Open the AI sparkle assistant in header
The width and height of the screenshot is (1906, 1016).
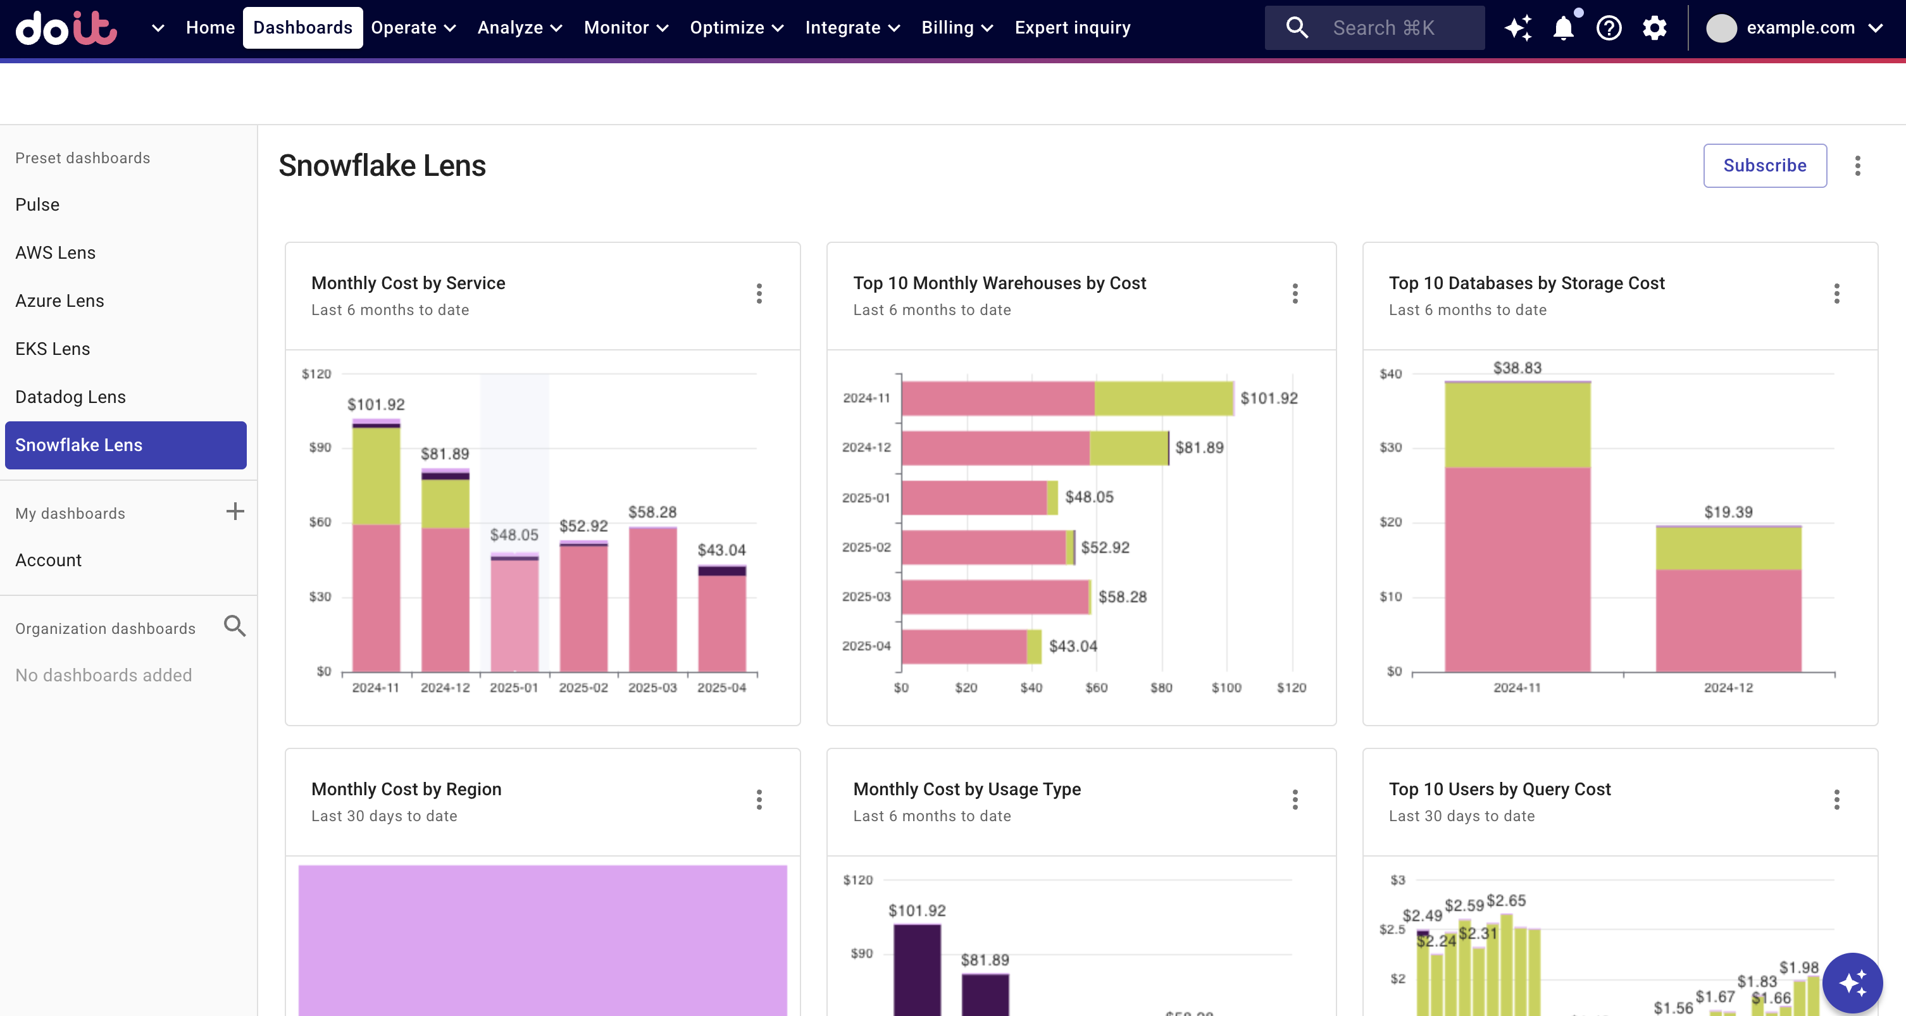(x=1517, y=28)
